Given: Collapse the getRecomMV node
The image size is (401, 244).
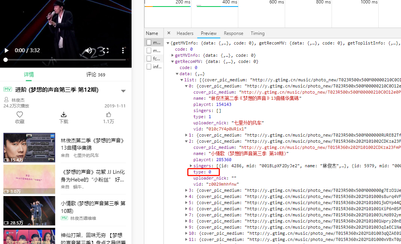Looking at the screenshot, I should pyautogui.click(x=172, y=62).
